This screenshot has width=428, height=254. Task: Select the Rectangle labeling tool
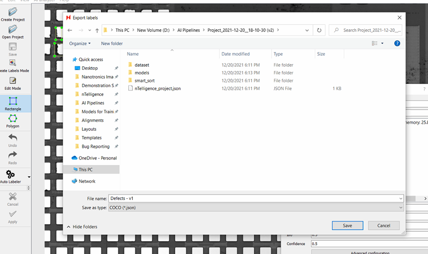point(13,101)
